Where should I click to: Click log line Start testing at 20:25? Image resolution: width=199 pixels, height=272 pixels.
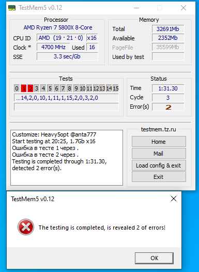tap(54, 141)
